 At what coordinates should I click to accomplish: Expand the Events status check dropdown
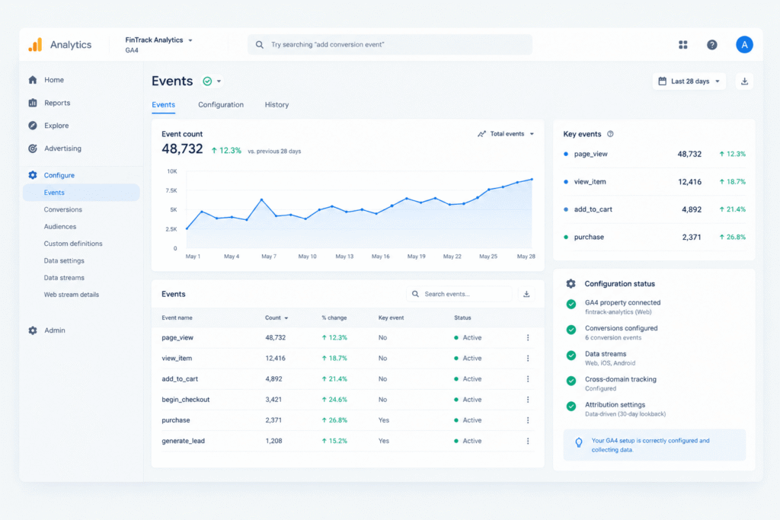[212, 81]
